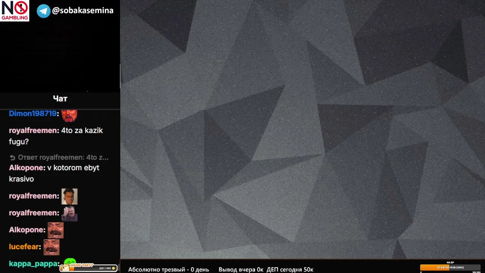Click the @sobakasemina handle

[x=83, y=10]
